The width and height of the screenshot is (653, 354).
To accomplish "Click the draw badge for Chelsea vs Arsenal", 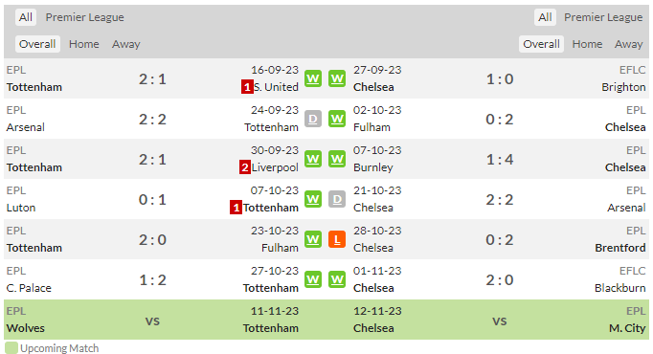I will pyautogui.click(x=337, y=199).
